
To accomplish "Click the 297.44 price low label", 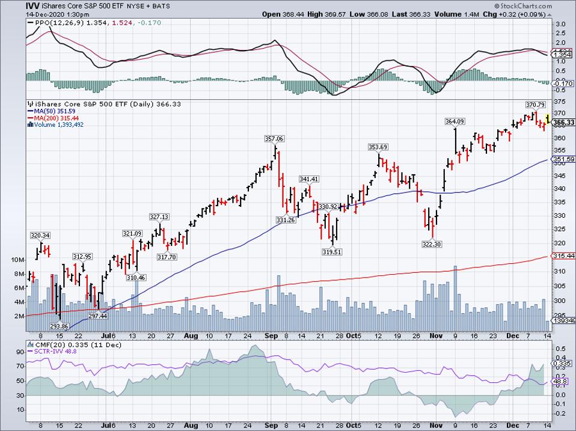I will [98, 316].
